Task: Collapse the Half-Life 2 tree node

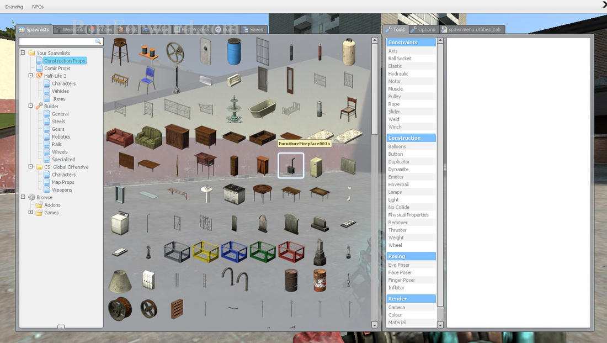Action: (30, 75)
